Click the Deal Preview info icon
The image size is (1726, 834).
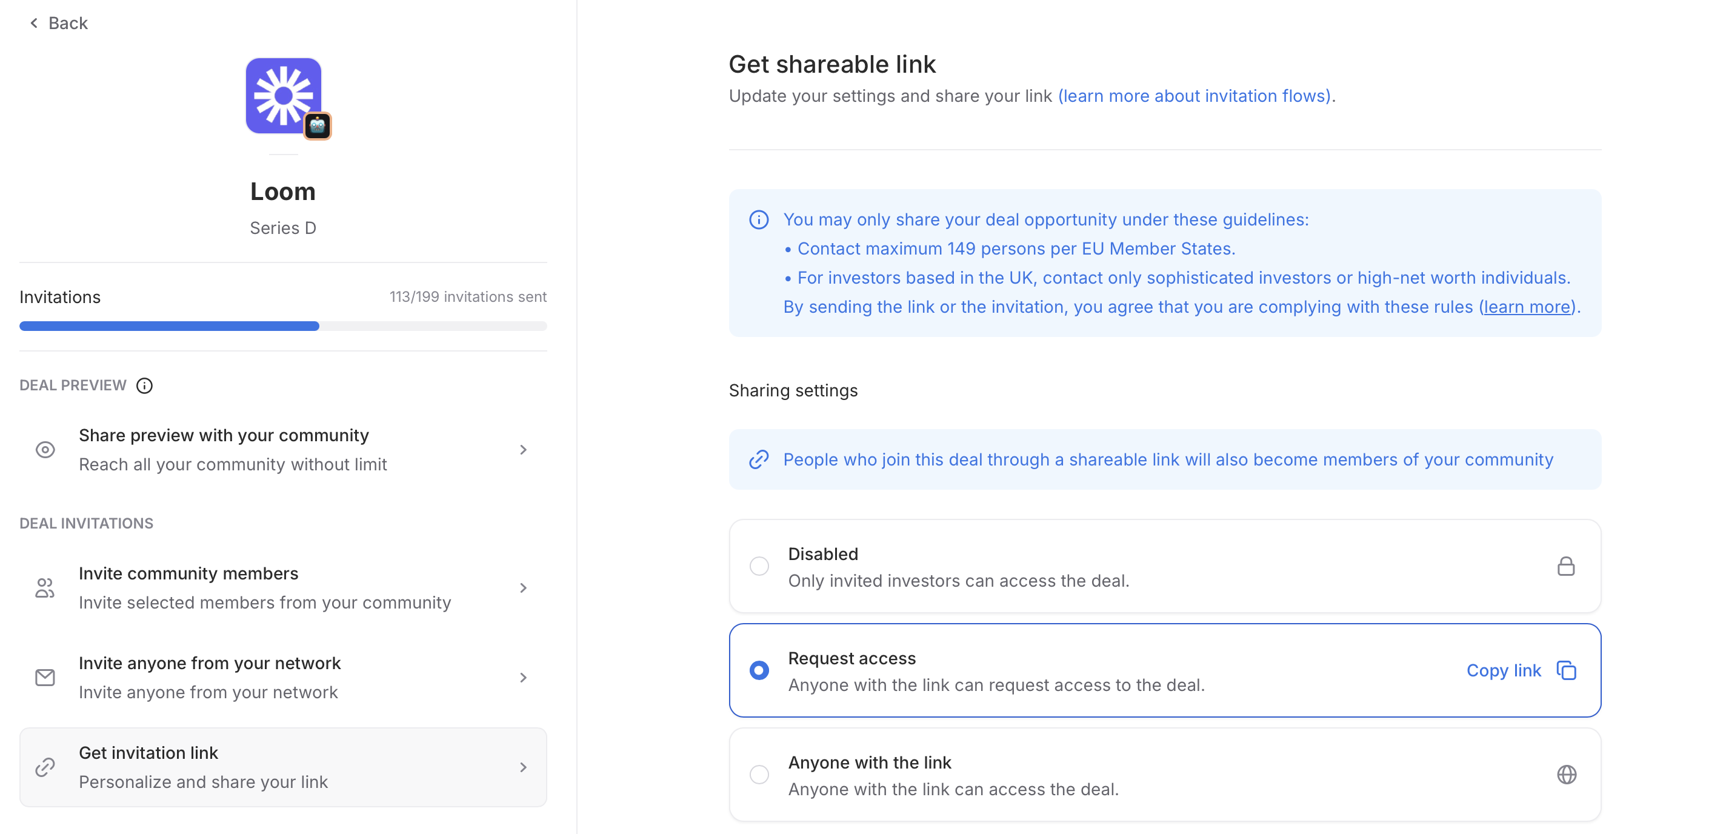pos(145,385)
